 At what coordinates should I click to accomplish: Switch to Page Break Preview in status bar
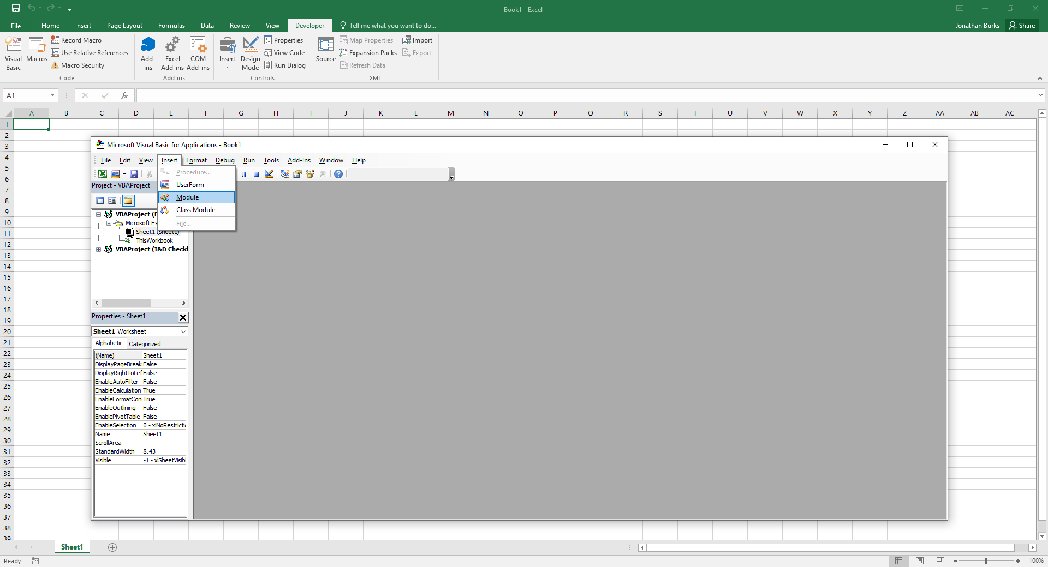(940, 560)
